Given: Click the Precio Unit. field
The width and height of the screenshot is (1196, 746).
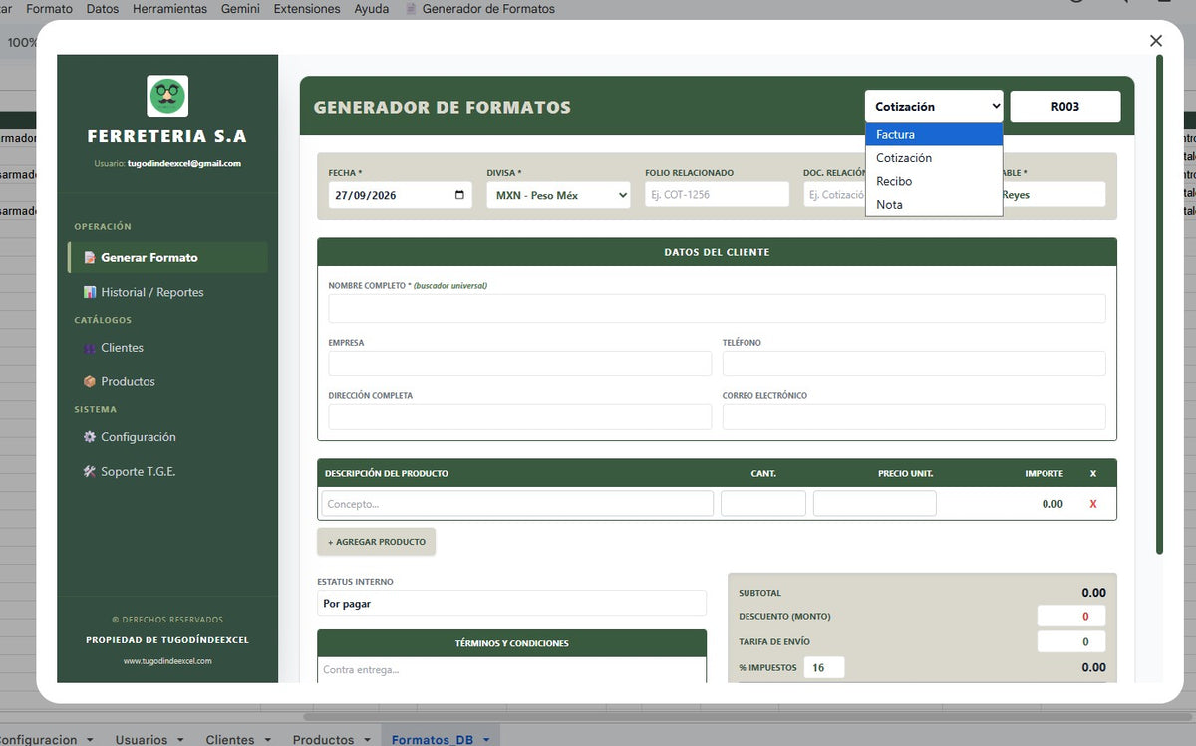Looking at the screenshot, I should pos(875,504).
